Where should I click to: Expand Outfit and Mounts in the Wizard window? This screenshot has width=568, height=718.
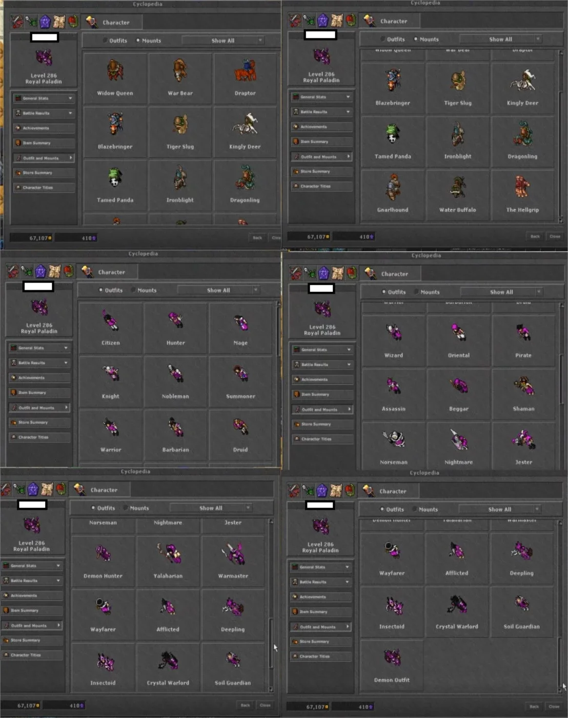pyautogui.click(x=322, y=409)
